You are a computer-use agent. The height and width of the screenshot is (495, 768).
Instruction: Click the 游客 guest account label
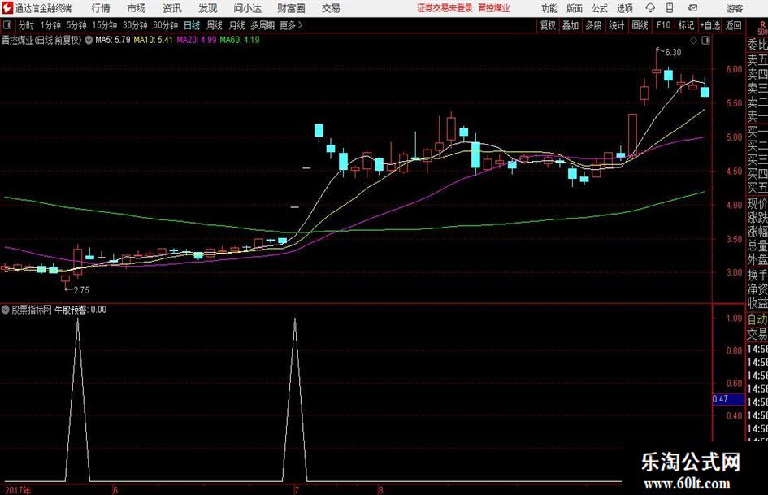735,8
